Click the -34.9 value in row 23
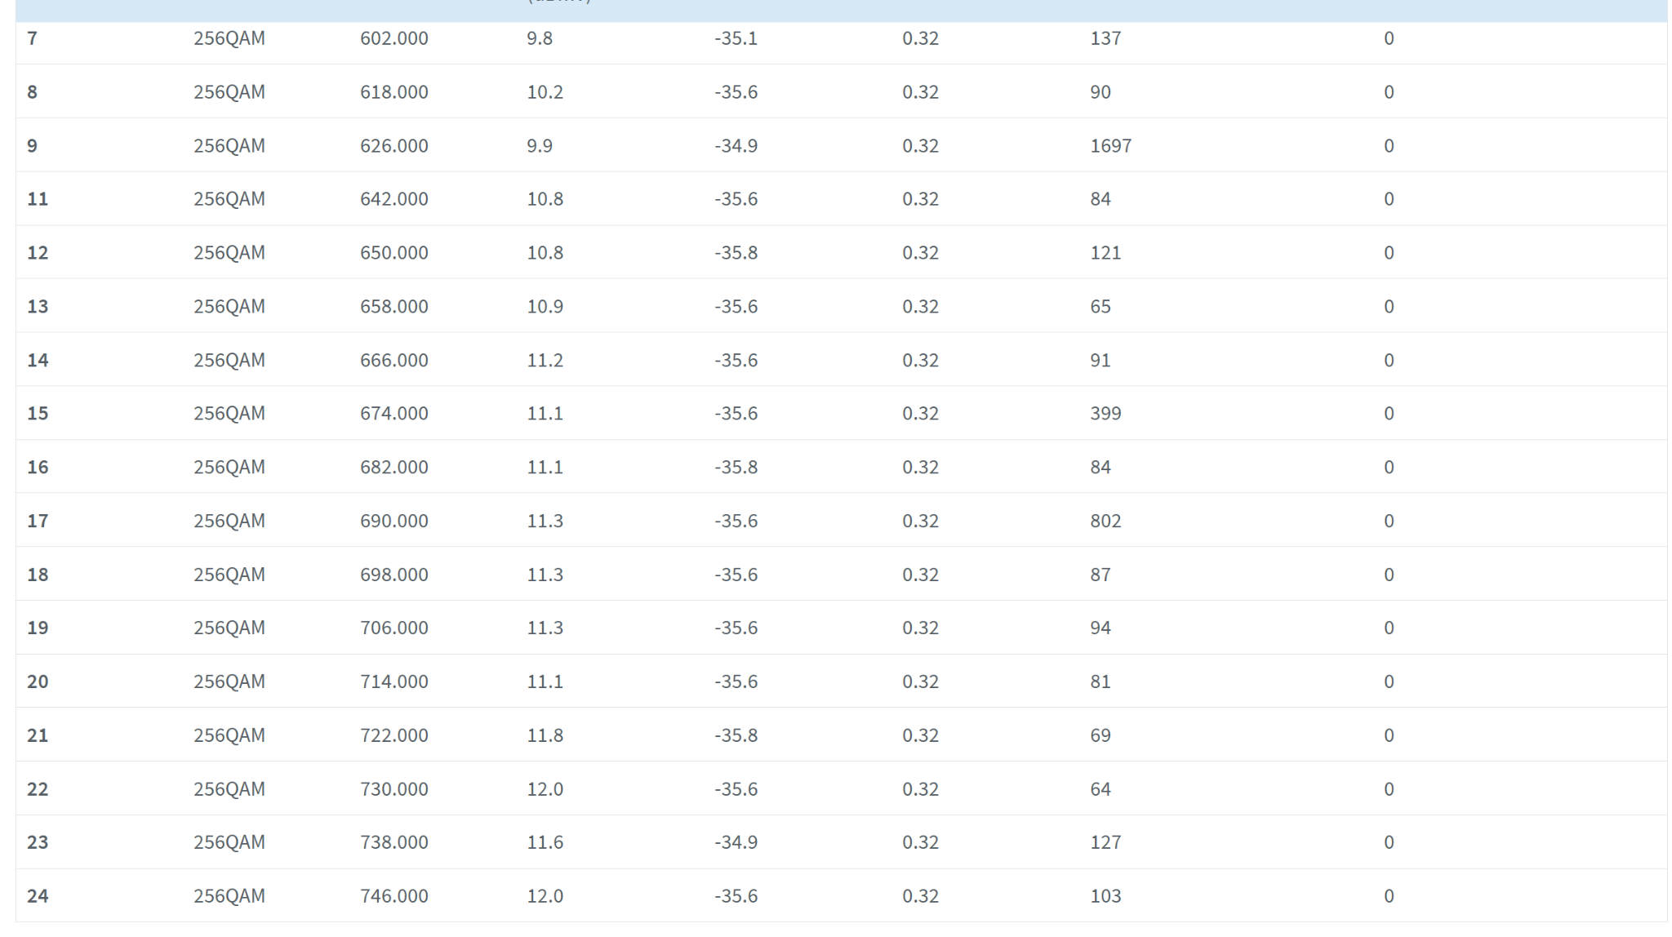The width and height of the screenshot is (1672, 937). tap(736, 842)
